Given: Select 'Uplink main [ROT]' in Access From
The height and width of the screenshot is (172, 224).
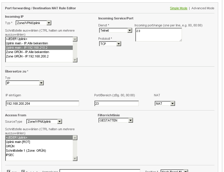Looking at the screenshot, I should click(x=39, y=142).
